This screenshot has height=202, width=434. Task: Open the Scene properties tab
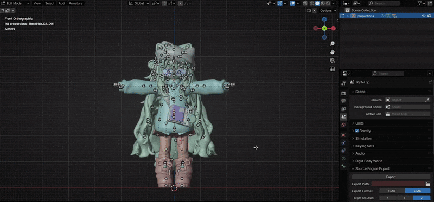pos(343,117)
